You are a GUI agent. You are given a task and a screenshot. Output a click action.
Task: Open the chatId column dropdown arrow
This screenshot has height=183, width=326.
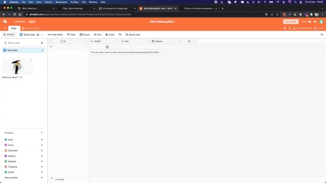[118, 42]
